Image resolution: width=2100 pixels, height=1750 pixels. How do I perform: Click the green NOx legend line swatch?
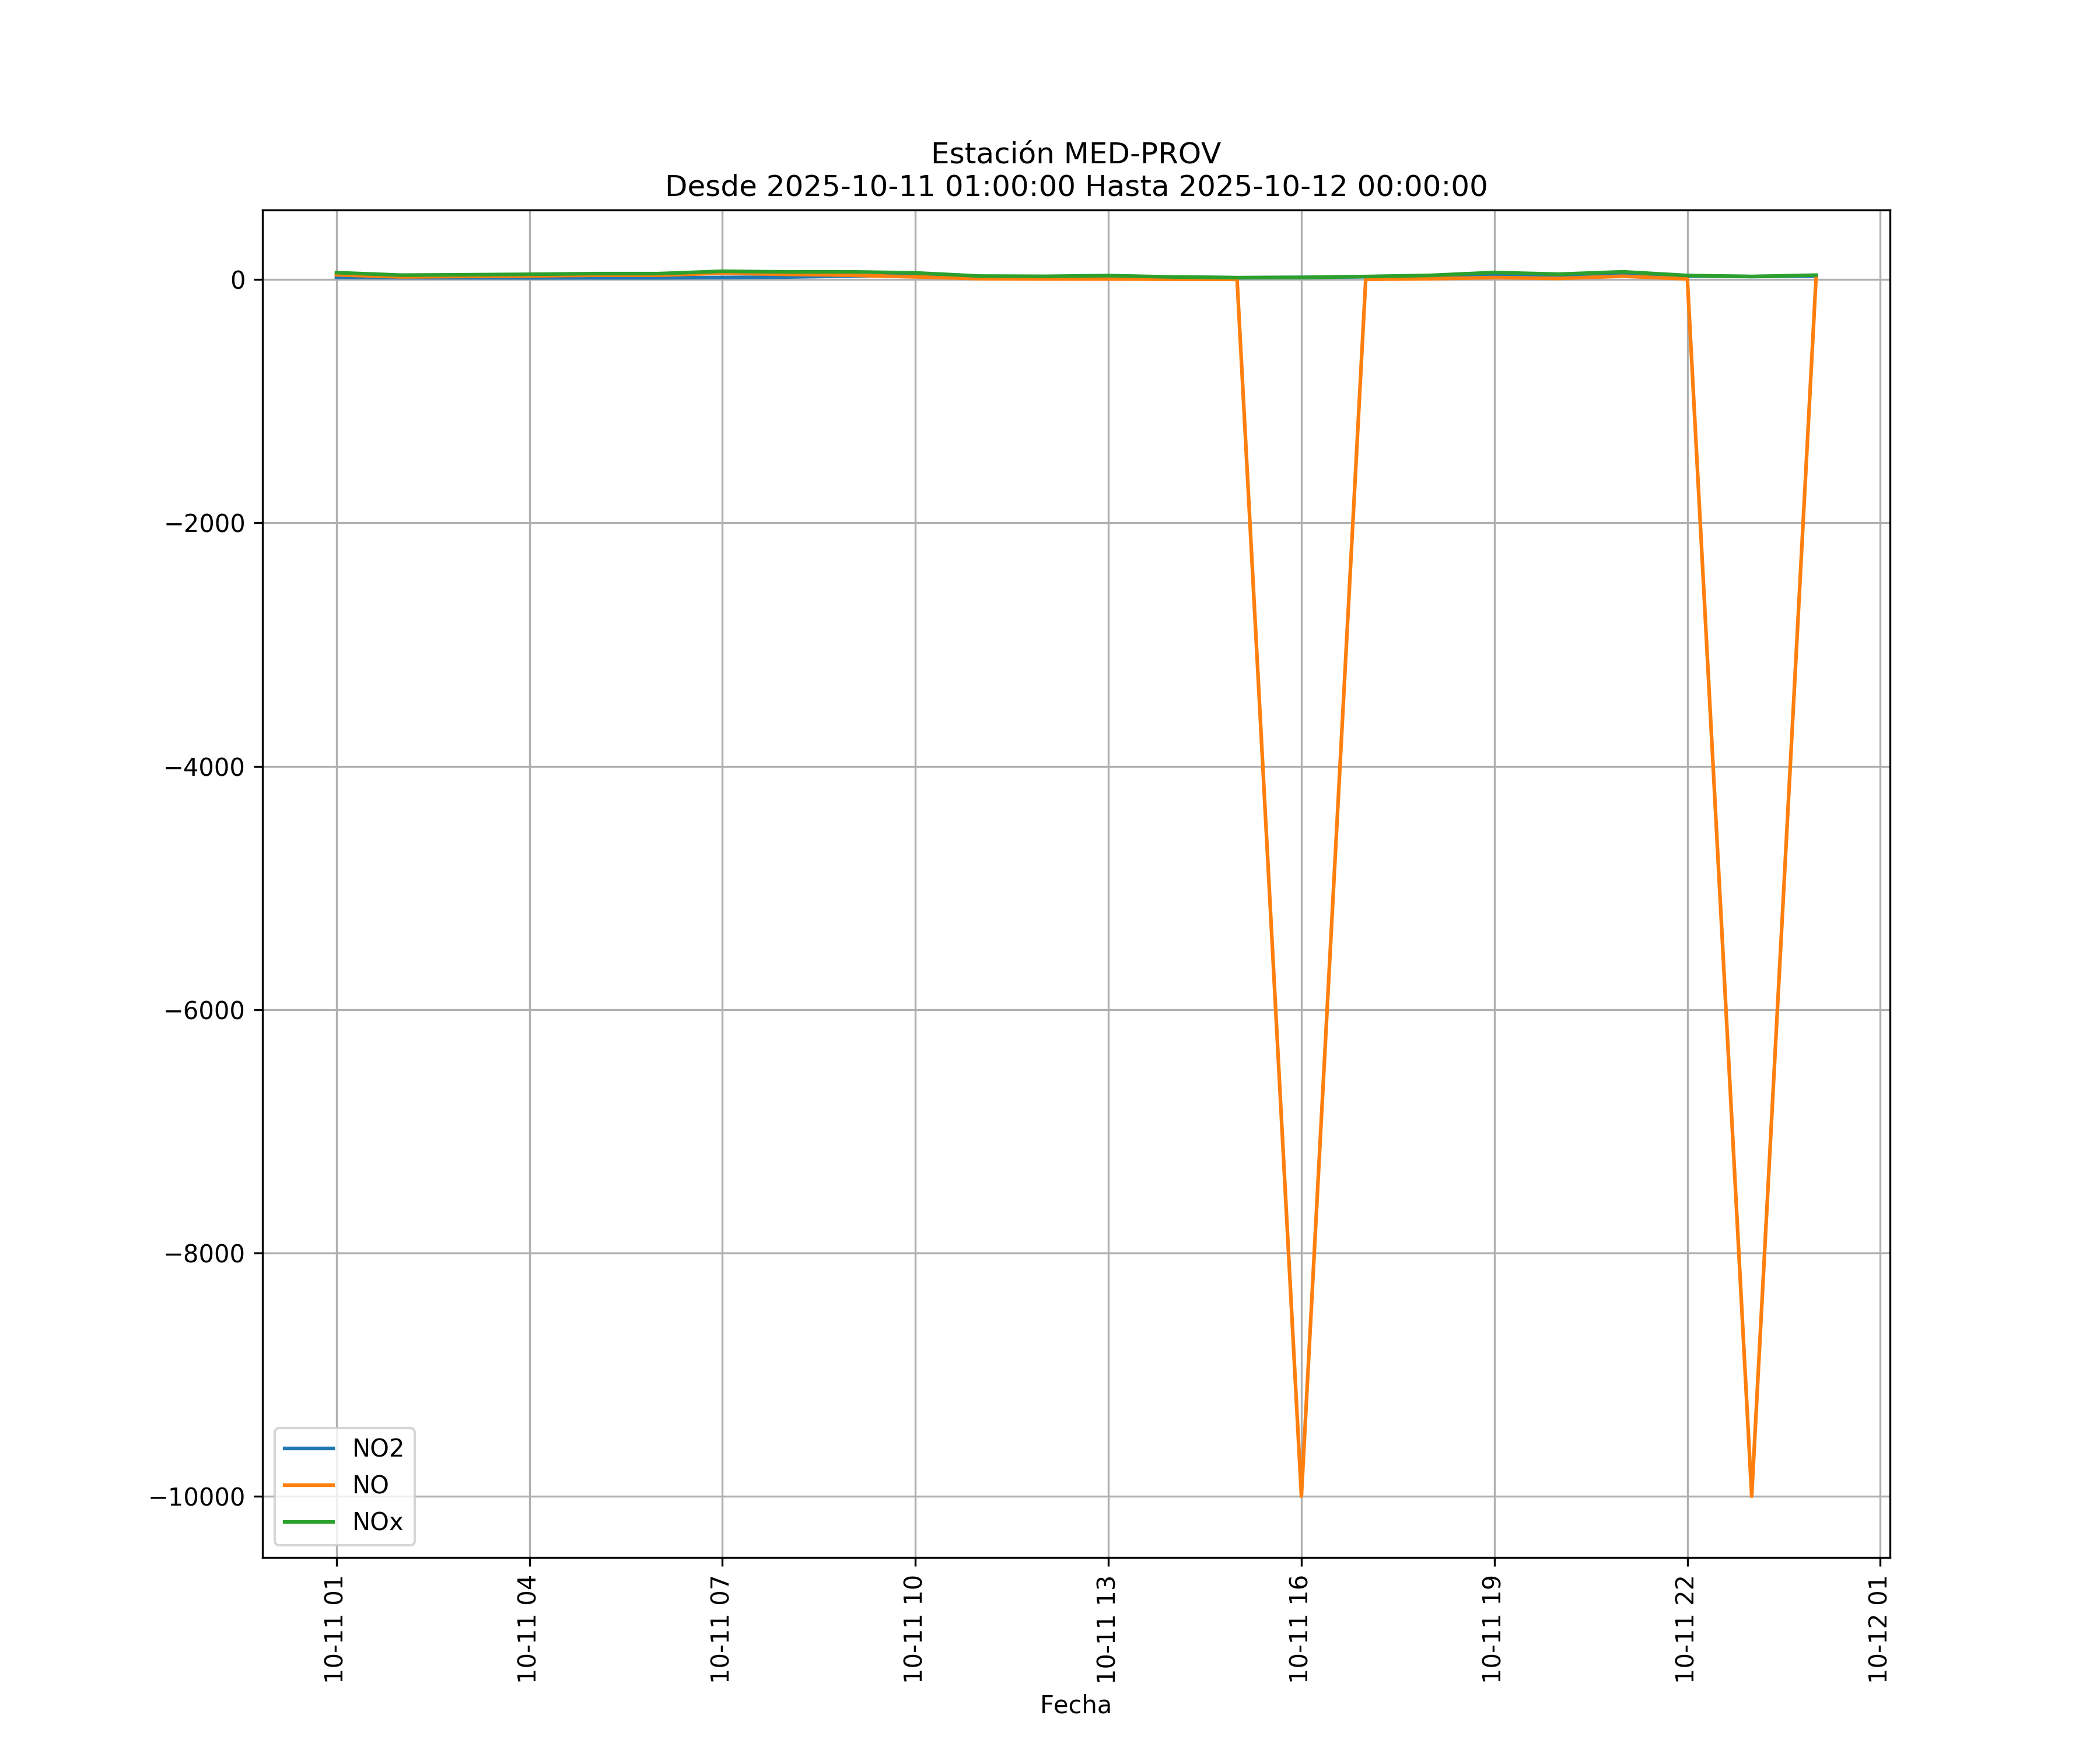tap(309, 1522)
